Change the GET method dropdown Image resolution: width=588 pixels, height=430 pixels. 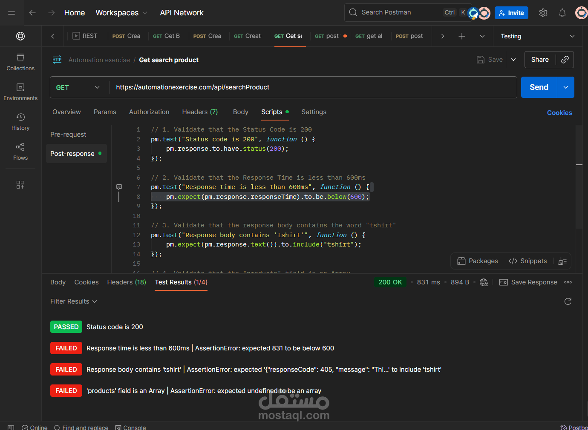[x=78, y=87]
